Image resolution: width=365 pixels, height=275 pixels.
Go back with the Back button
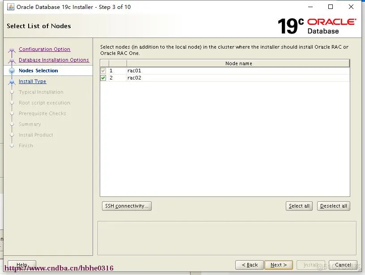tap(250, 265)
